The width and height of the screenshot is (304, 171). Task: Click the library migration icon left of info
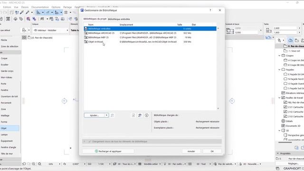pos(140,115)
